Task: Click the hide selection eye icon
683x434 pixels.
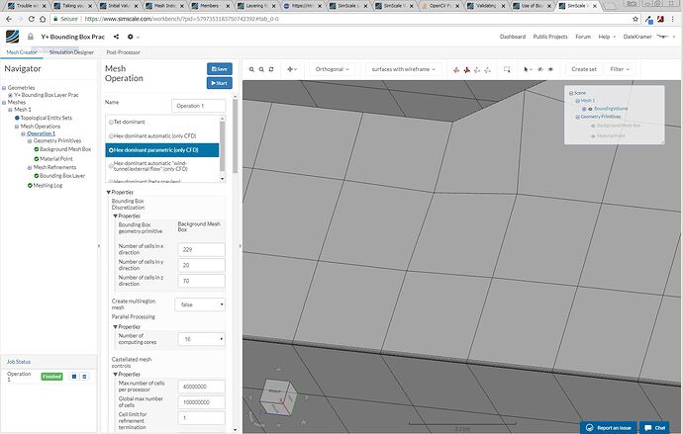Action: 540,69
